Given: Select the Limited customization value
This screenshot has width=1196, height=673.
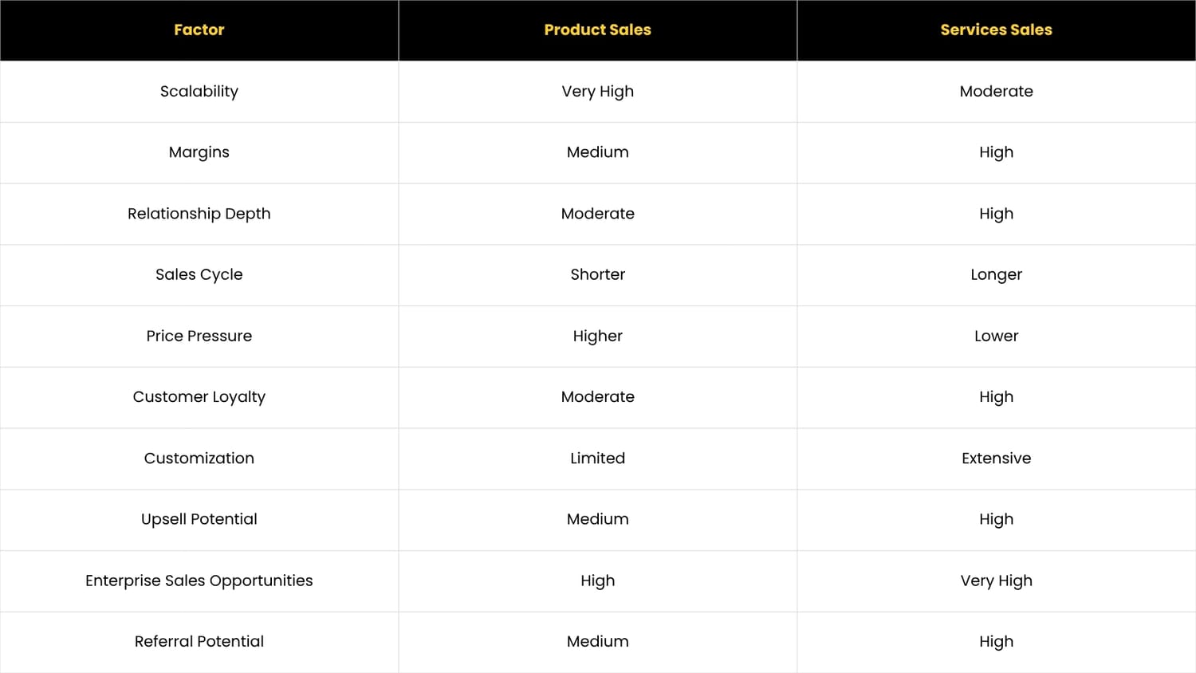Looking at the screenshot, I should (598, 459).
